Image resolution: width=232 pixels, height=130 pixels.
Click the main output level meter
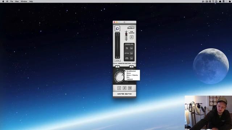click(x=117, y=45)
